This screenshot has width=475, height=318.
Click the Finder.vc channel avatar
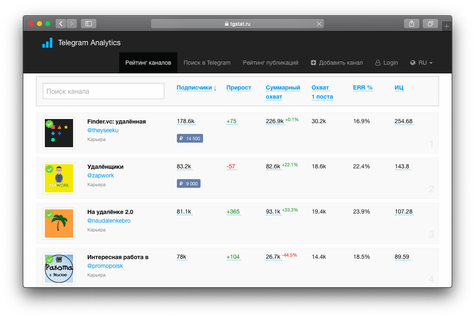(59, 133)
